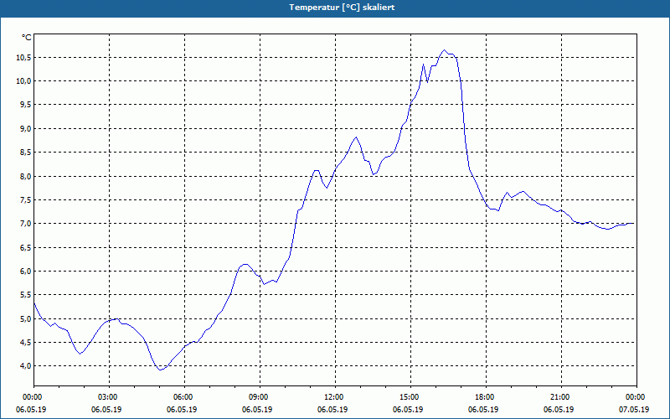Click the chart title 'Temperatur [°C] skaliert'

(342, 8)
